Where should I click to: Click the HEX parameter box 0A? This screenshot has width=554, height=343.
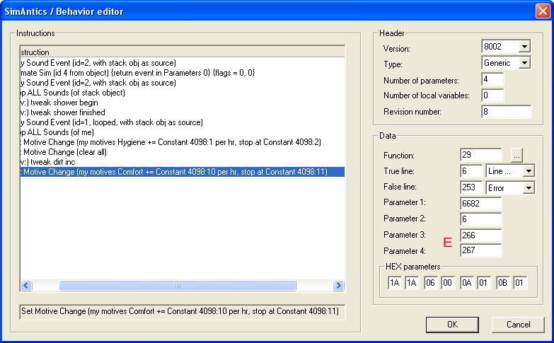pyautogui.click(x=467, y=283)
